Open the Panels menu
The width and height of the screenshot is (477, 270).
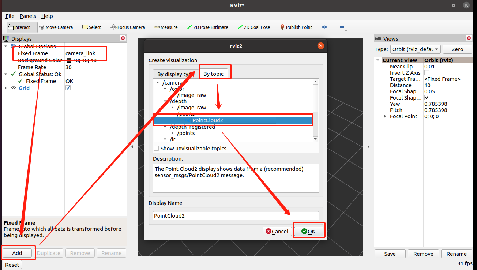coord(28,16)
